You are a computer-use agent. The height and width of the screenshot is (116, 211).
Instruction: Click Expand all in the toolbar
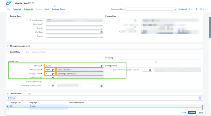pyautogui.click(x=17, y=9)
